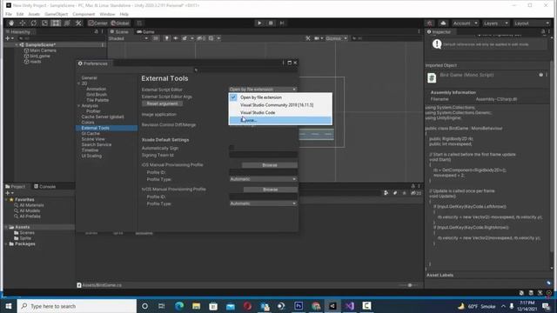557x313 pixels.
Task: Open the Layers dropdown
Action: click(x=495, y=23)
